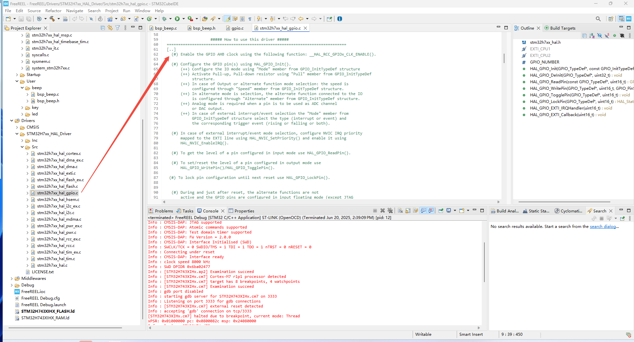
Task: Start debugging with the bug icon
Action: click(164, 19)
